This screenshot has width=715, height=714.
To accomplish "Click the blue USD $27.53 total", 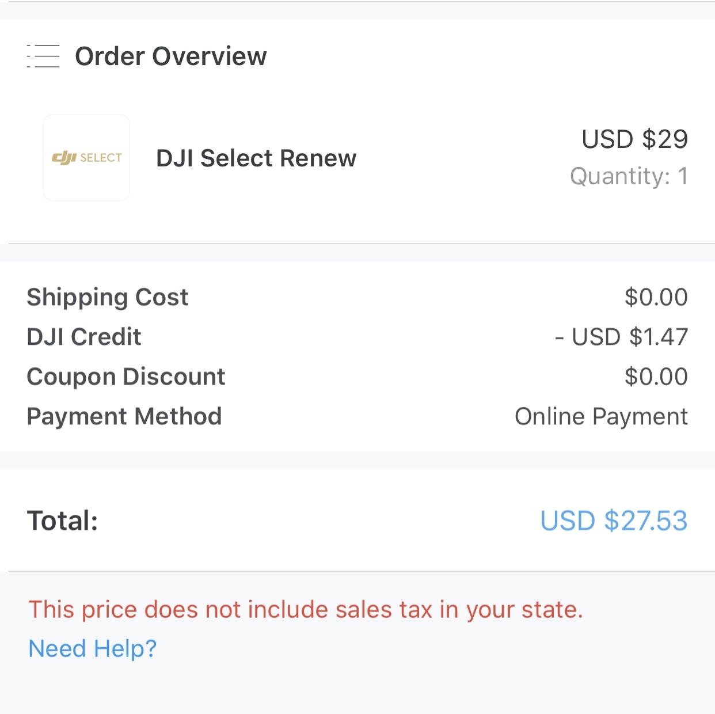I will (614, 521).
